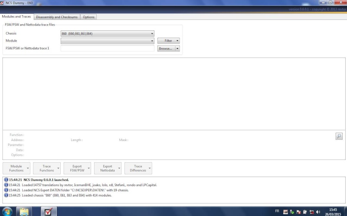Screen dimensions: 347x216
Task: Click the Browse... button
Action: 167,48
